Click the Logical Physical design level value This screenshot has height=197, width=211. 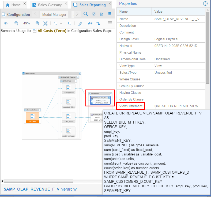coord(166,39)
